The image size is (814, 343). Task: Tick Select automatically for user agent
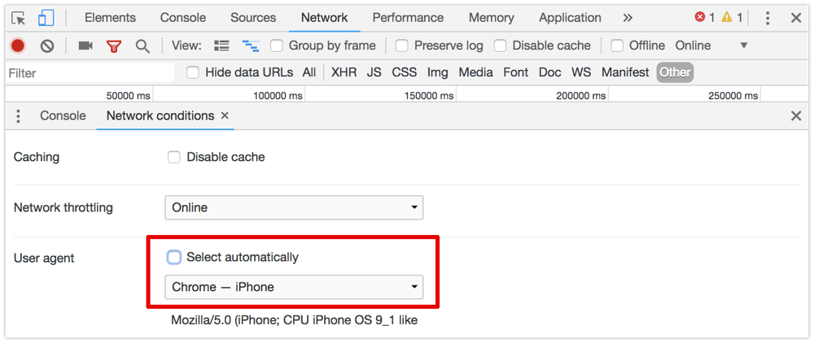pos(174,257)
